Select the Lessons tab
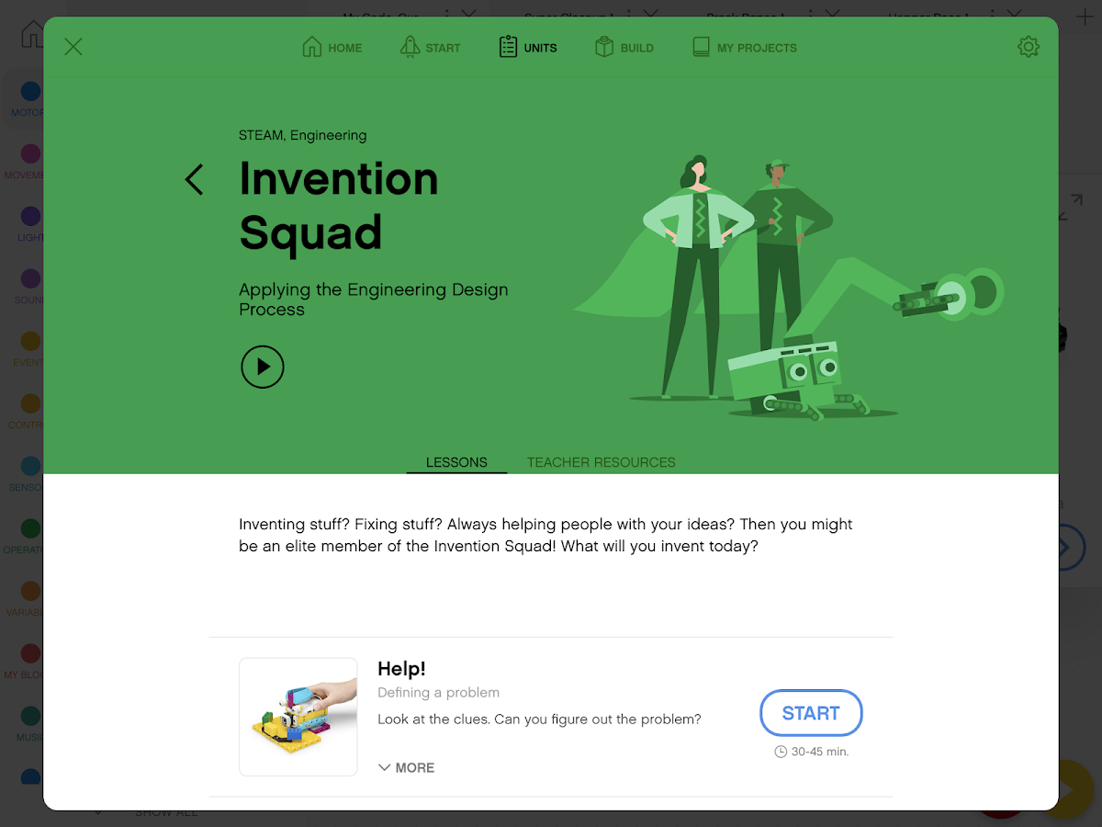The width and height of the screenshot is (1102, 827). pyautogui.click(x=456, y=462)
